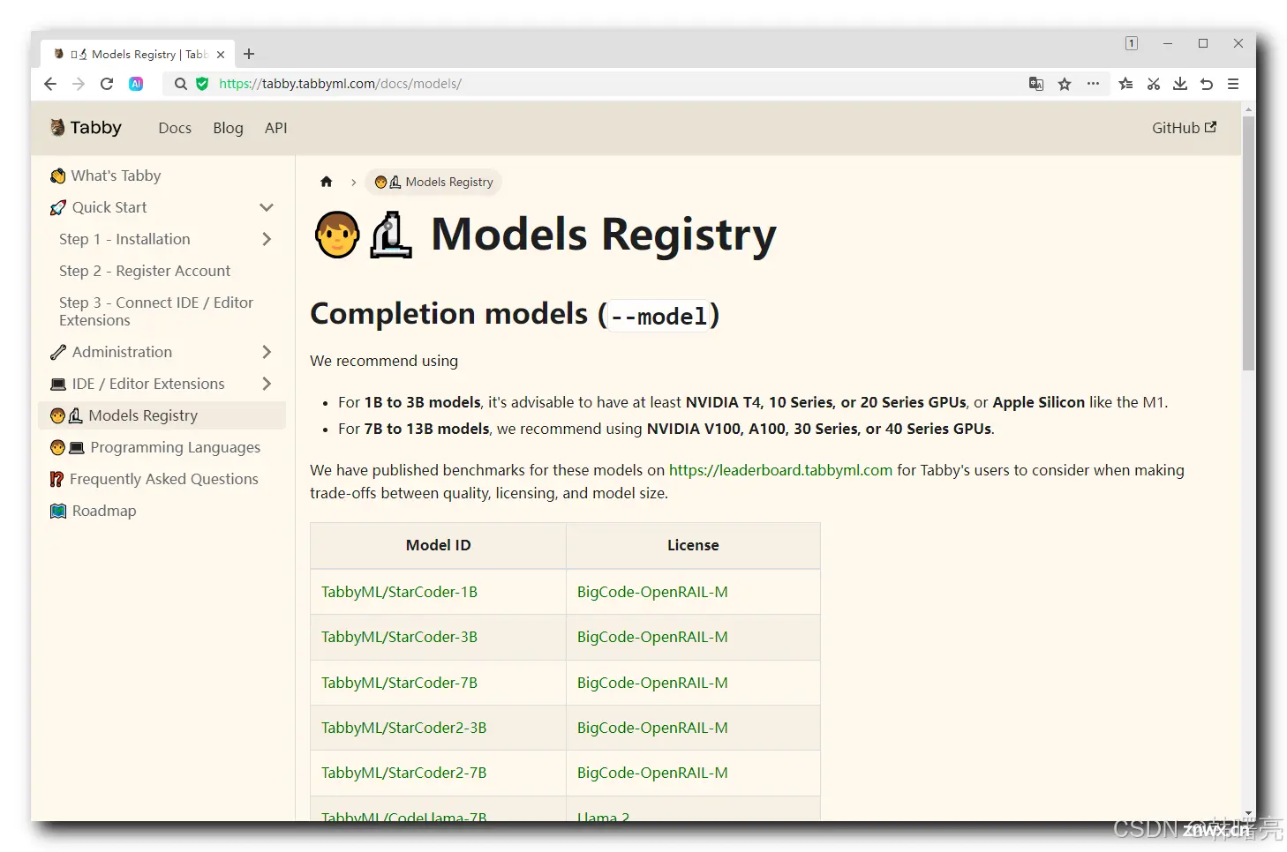
Task: Select Models Registry in the sidebar
Action: 162,415
